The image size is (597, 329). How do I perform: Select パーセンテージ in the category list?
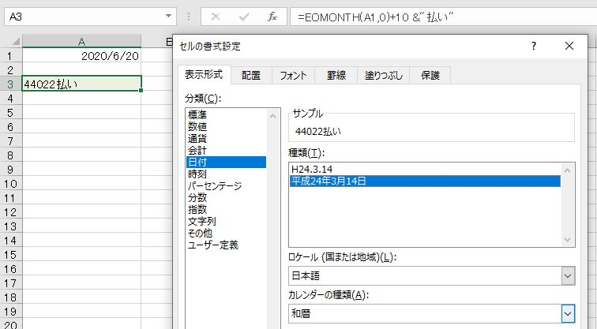226,185
